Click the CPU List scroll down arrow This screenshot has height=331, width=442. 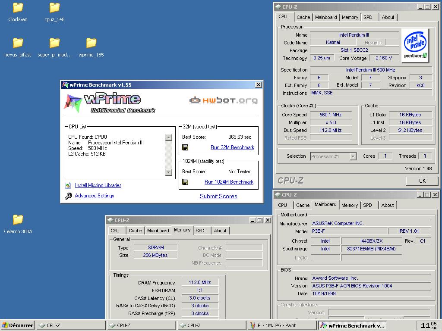coord(169,172)
